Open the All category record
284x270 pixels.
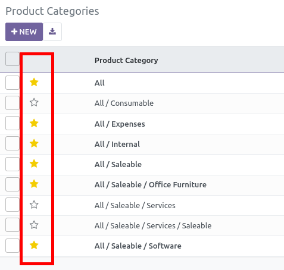coord(99,83)
